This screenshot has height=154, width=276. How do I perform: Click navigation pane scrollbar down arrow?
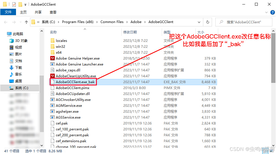coord(42,146)
